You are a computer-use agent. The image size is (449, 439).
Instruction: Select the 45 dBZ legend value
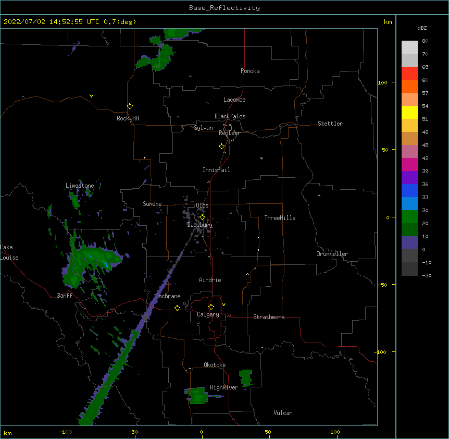point(425,145)
